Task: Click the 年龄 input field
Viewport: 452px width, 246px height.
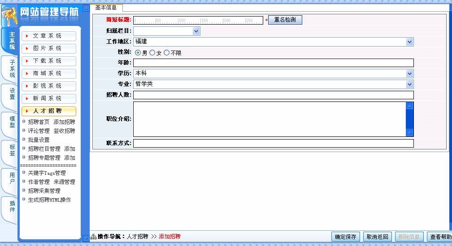Action: pos(273,63)
